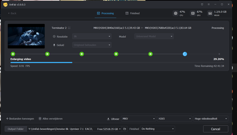Click the CPU usage chip icon
The width and height of the screenshot is (237, 135).
[176, 13]
